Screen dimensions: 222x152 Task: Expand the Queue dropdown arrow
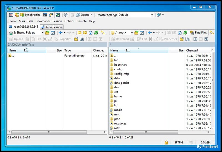92,15
